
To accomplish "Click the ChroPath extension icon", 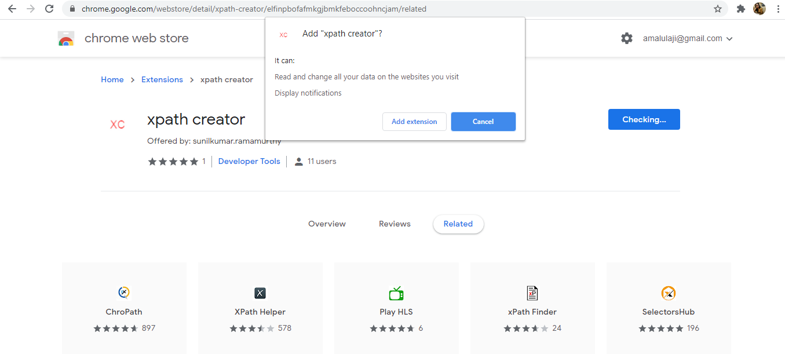I will click(x=124, y=293).
